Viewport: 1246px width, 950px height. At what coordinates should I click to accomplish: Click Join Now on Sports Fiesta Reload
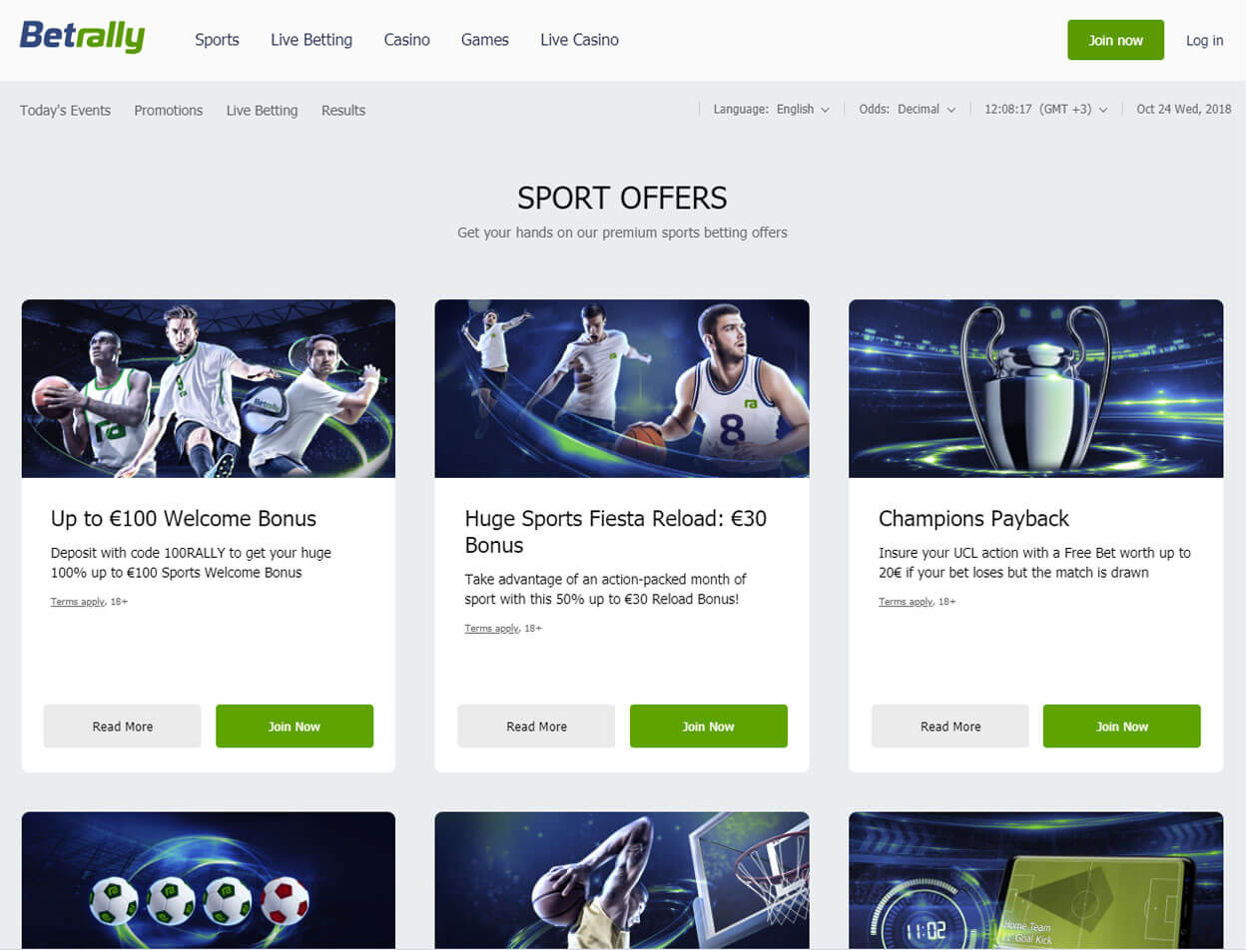tap(708, 726)
